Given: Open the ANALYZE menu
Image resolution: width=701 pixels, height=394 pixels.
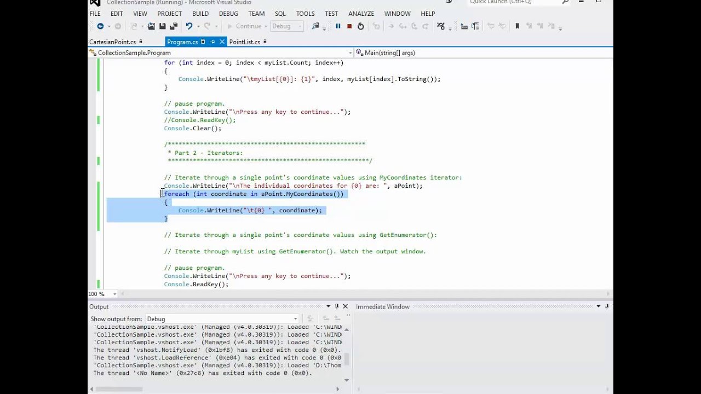Looking at the screenshot, I should 361,14.
